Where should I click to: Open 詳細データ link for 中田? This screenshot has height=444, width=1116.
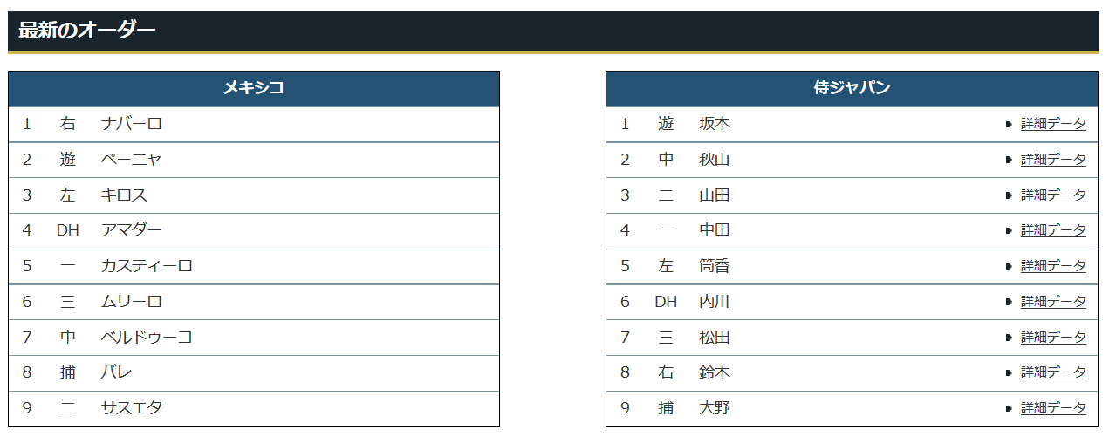click(1053, 230)
